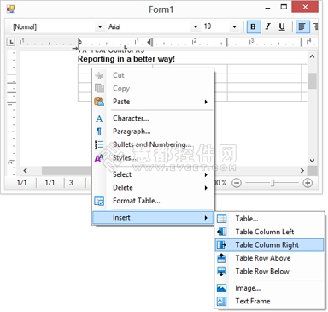The image size is (328, 312).
Task: Open the Arial font dropdown
Action: [196, 27]
